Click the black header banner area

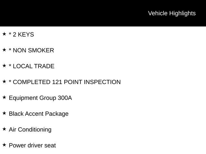(103, 13)
